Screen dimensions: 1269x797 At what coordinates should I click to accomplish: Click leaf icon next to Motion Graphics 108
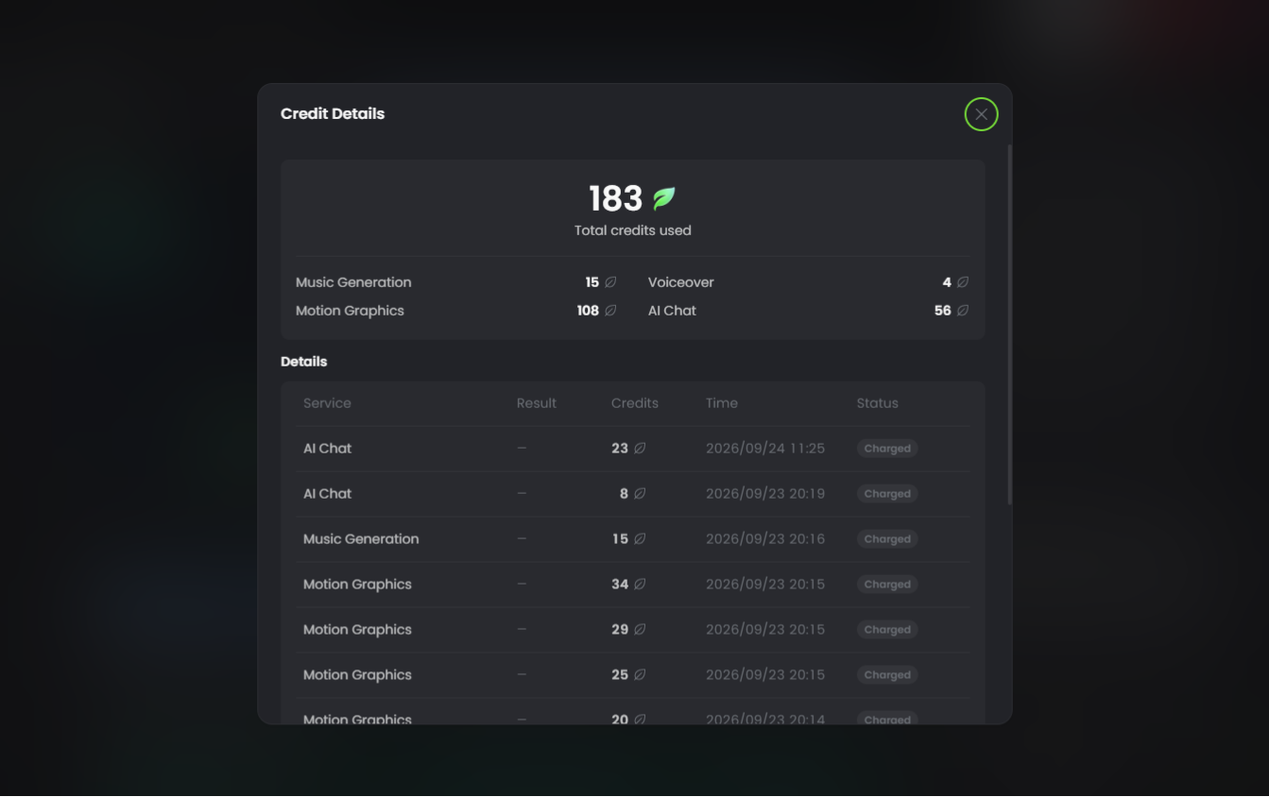(x=610, y=311)
